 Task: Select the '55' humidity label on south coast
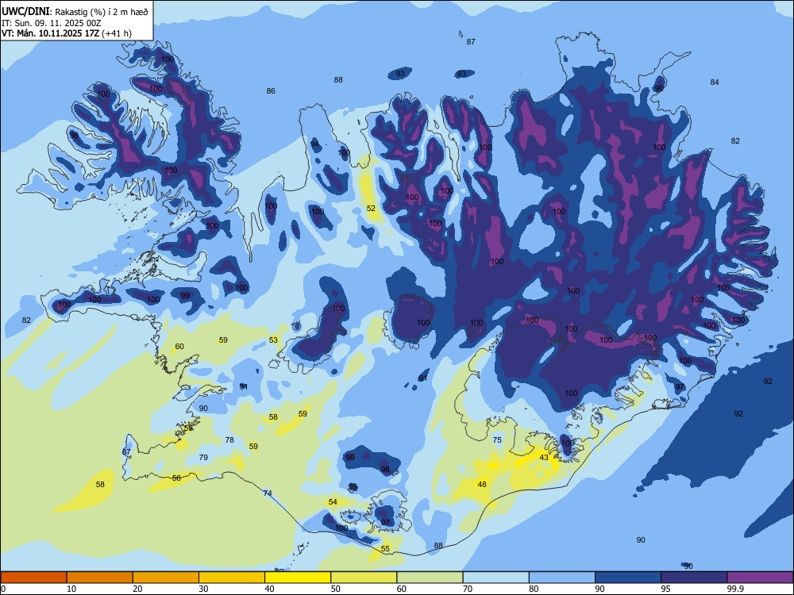[x=385, y=548]
